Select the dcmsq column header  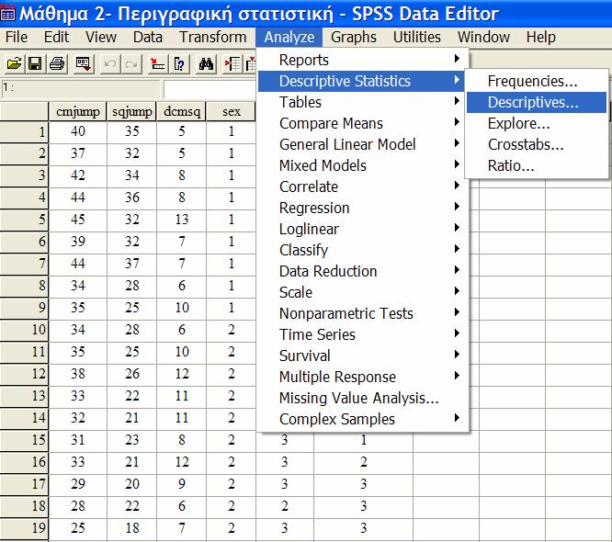click(x=182, y=111)
